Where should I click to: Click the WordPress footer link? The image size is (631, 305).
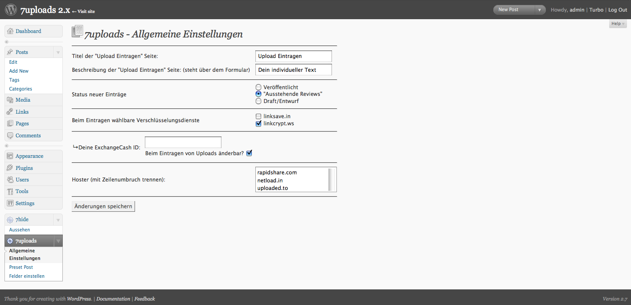coord(79,299)
